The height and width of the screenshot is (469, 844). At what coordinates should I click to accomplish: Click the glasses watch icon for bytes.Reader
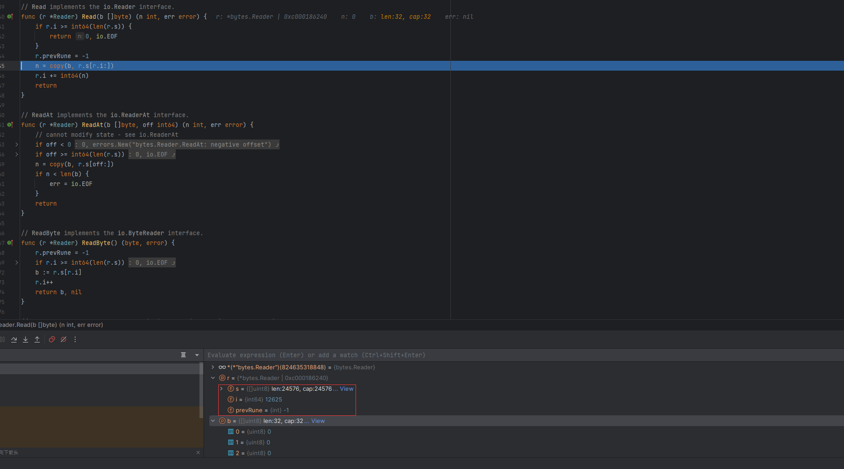[x=222, y=367]
